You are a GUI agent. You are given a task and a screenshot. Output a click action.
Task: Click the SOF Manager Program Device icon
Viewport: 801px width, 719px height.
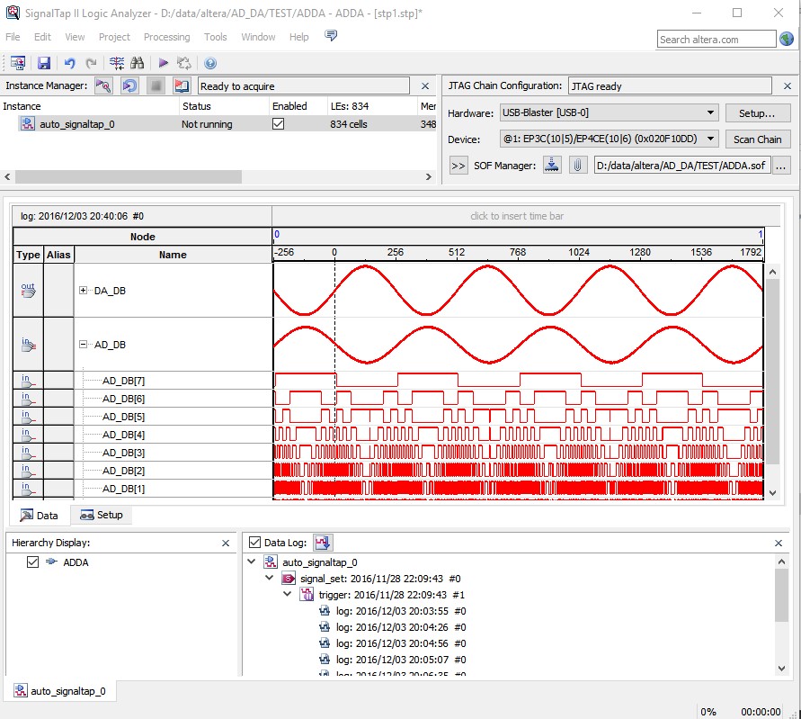click(x=553, y=166)
